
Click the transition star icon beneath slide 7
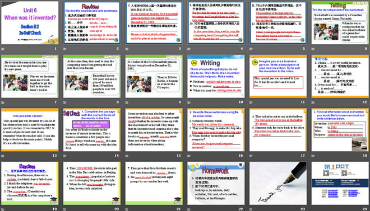3,102
